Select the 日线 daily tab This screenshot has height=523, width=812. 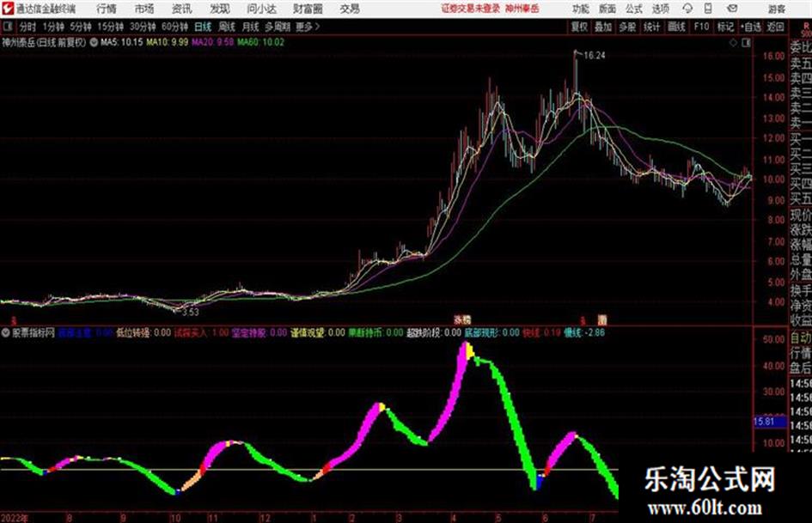(203, 27)
